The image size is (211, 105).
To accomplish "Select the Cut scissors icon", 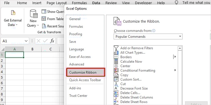I will (x=116, y=84).
